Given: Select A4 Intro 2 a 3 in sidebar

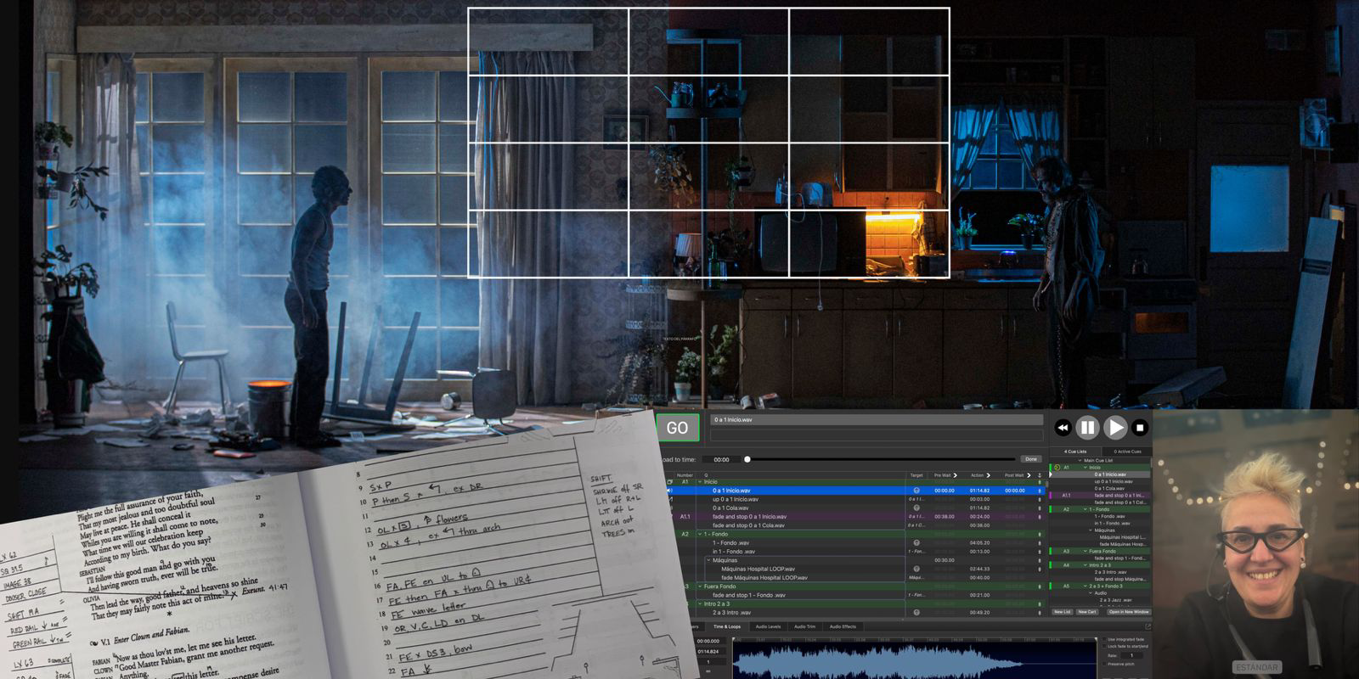Looking at the screenshot, I should [x=1100, y=565].
